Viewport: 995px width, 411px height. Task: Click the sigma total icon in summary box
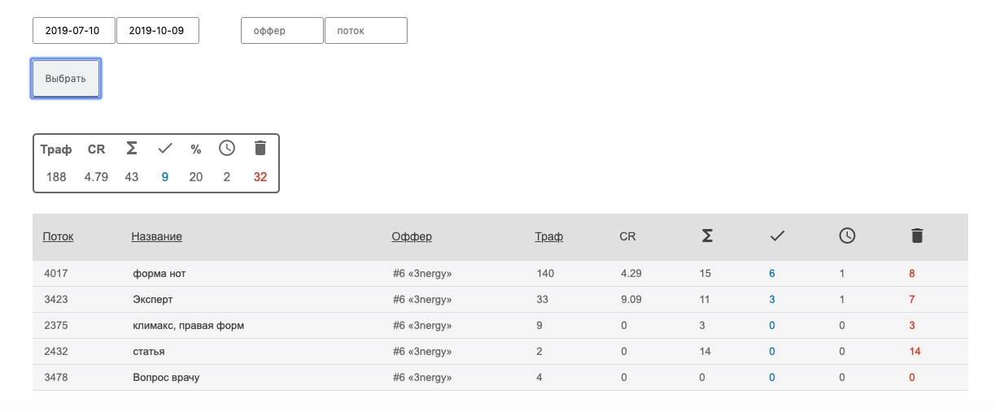click(132, 149)
